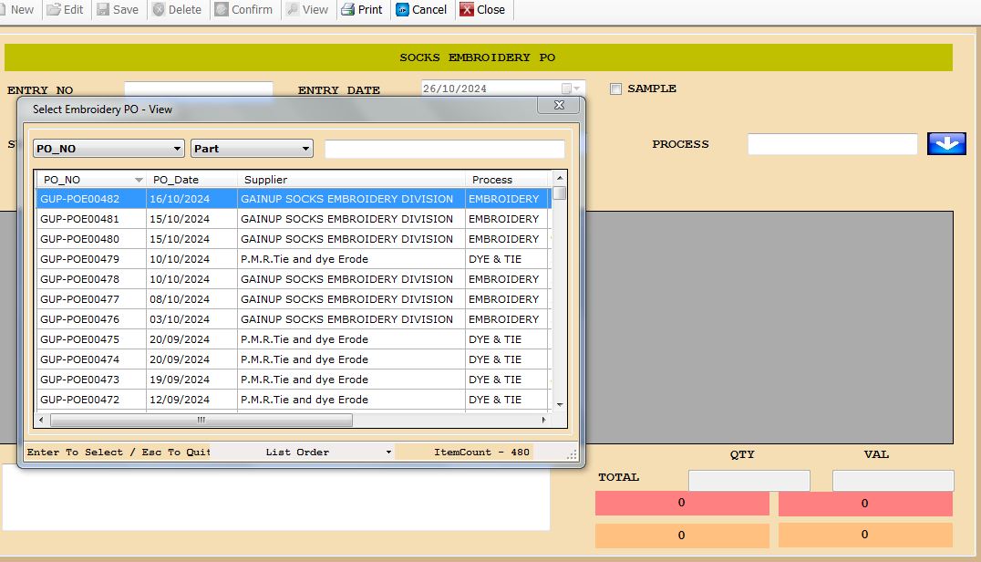Image resolution: width=981 pixels, height=562 pixels.
Task: Click the New toolbar icon
Action: [4, 9]
